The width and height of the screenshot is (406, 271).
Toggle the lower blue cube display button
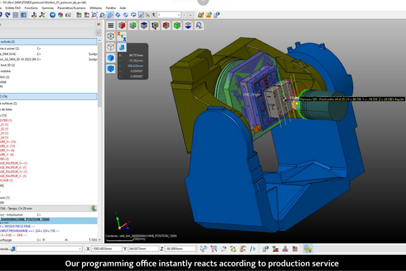pos(112,70)
